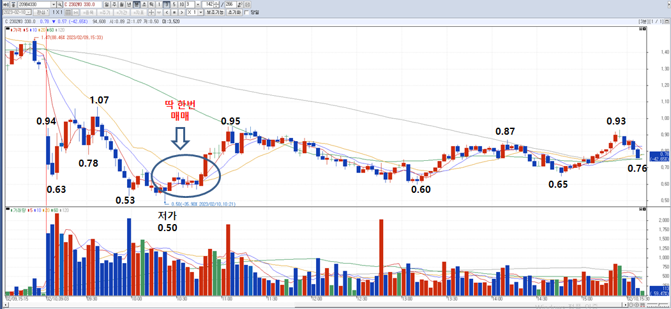The width and height of the screenshot is (671, 309).
Task: Click the current price tag 0.78 on axis
Action: click(660, 155)
